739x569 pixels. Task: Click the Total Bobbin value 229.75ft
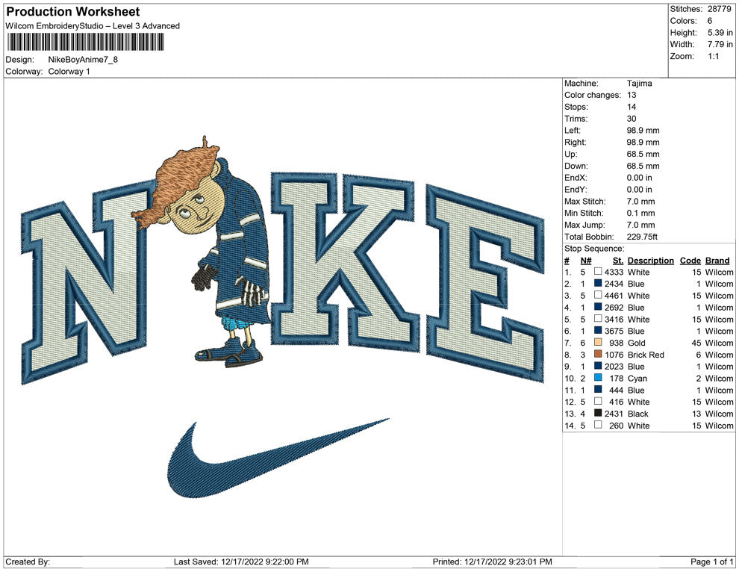click(x=642, y=237)
